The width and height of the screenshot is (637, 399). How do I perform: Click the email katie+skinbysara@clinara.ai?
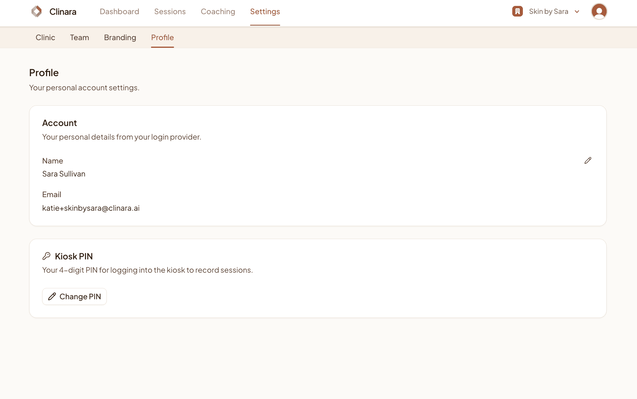pos(91,208)
